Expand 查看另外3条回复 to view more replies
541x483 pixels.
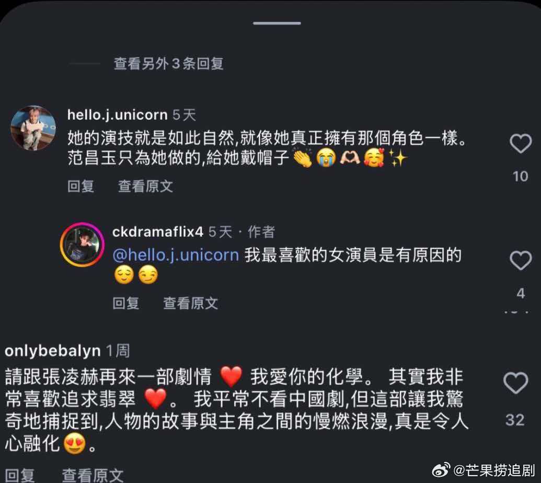click(x=168, y=63)
